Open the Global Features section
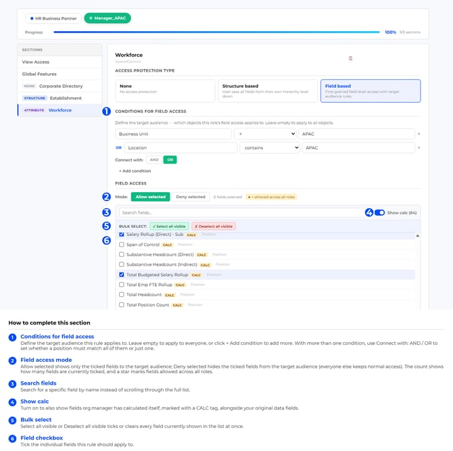The height and width of the screenshot is (451, 453). 59,74
